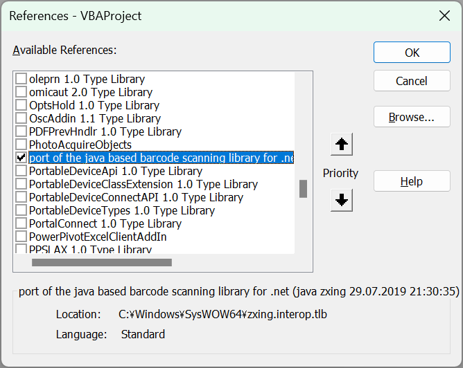Screen dimensions: 463x368
Task: Close the References dialog with X
Action: tap(444, 16)
